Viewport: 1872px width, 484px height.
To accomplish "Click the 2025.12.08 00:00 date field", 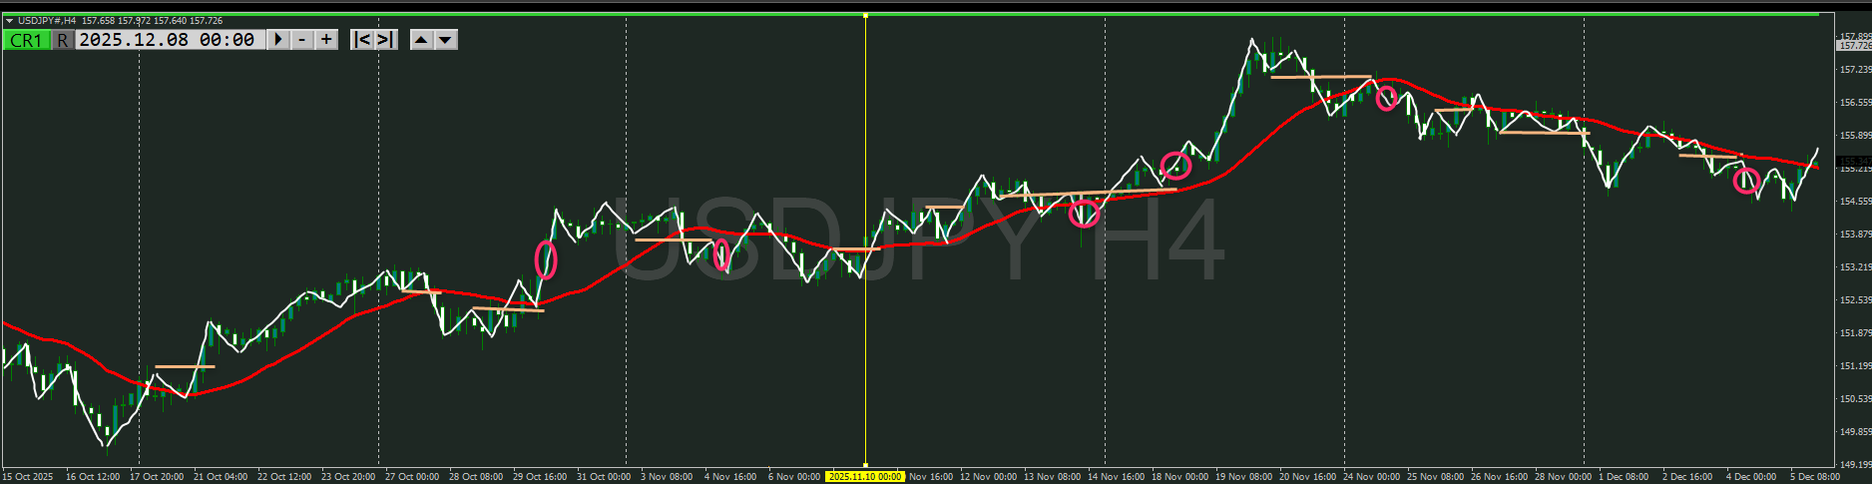I will pyautogui.click(x=167, y=40).
